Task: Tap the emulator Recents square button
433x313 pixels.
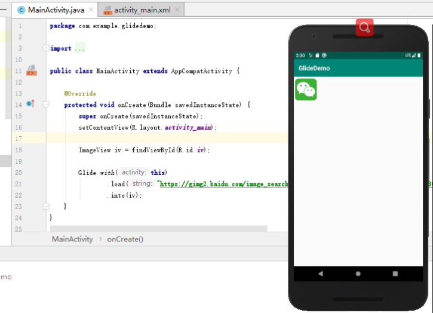Action: pyautogui.click(x=395, y=274)
